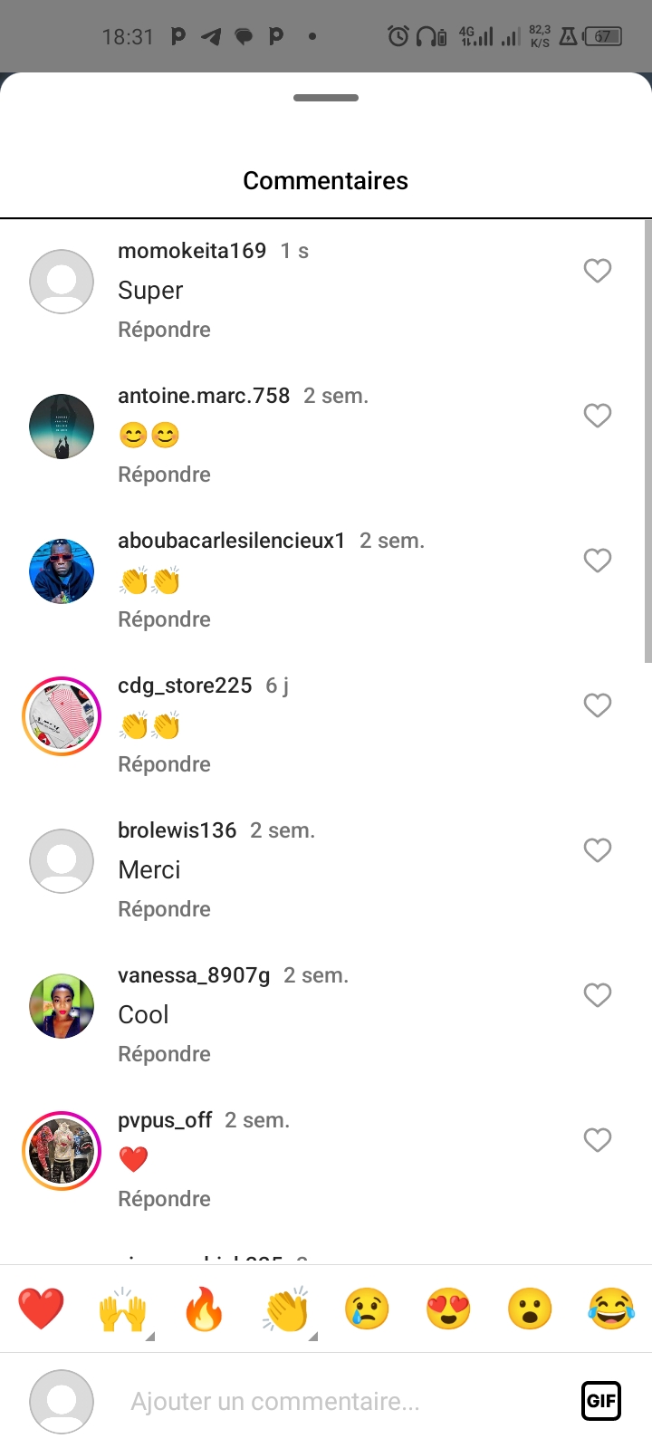Choose the heart-eyes emoji reaction
The image size is (652, 1448).
(448, 1309)
